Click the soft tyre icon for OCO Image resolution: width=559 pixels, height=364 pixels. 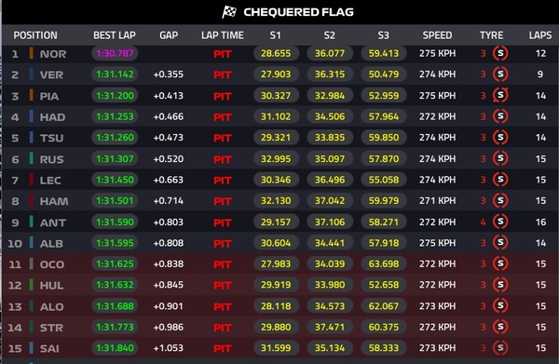coord(500,263)
